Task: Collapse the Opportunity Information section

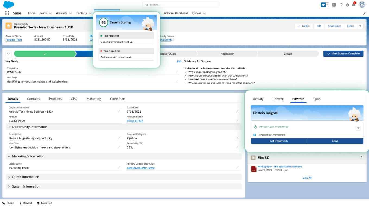Action: click(9, 127)
